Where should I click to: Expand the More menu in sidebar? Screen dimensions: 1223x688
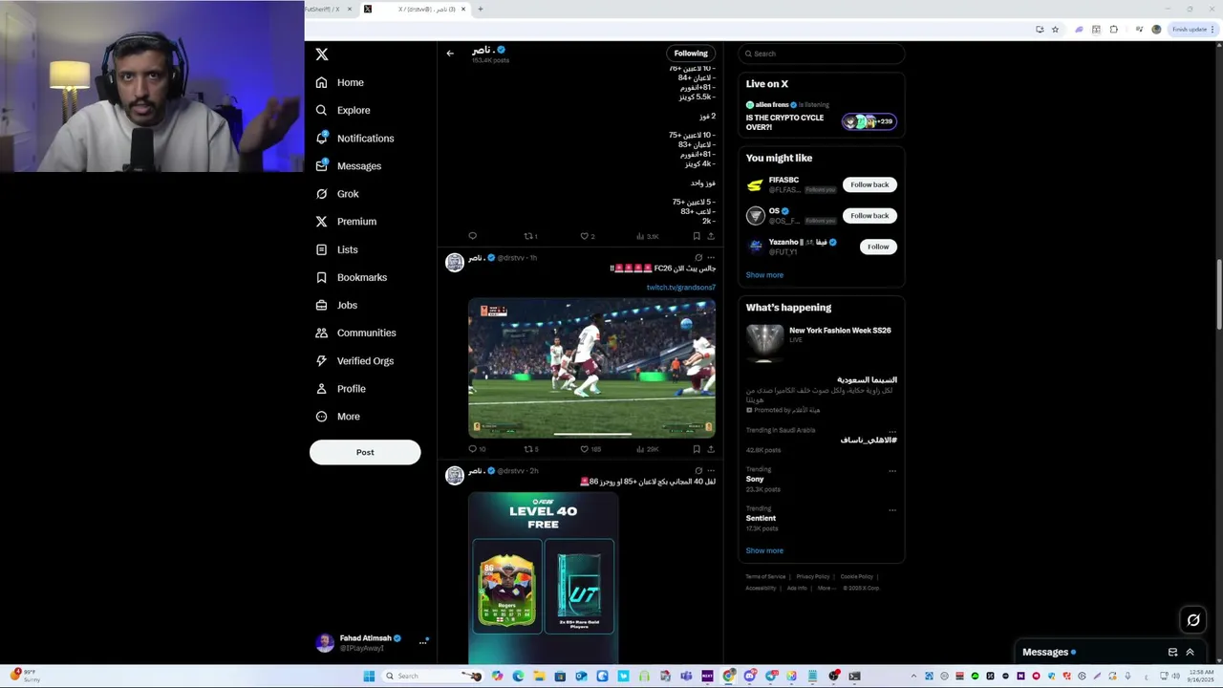pos(337,417)
